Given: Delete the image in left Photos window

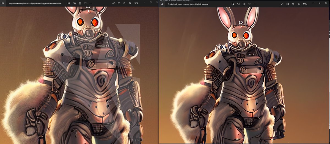Looking at the screenshot, I should [80, 3].
